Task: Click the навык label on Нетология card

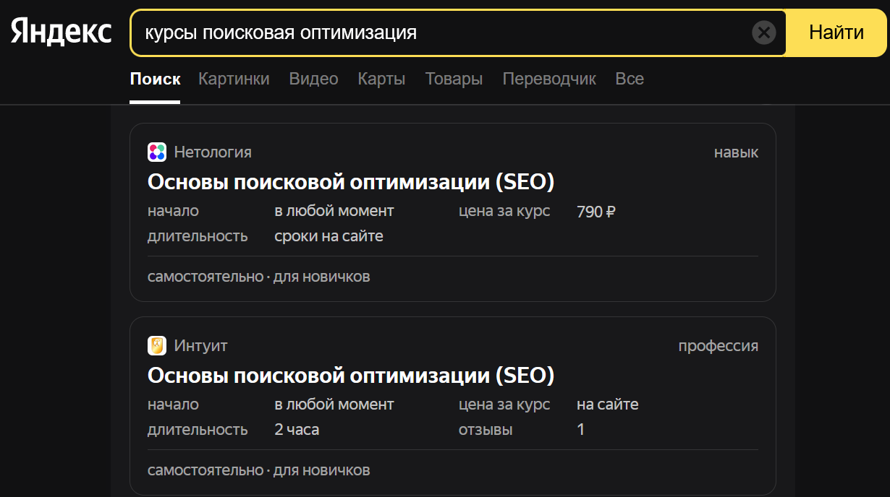Action: pos(735,152)
